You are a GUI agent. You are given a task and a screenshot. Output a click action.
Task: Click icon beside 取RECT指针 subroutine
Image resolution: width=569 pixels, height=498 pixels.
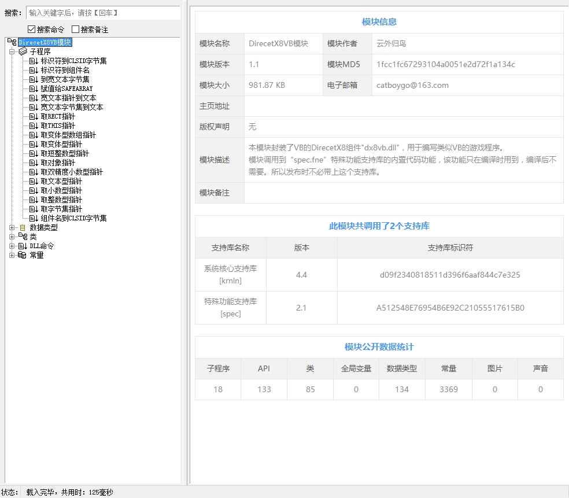[34, 116]
